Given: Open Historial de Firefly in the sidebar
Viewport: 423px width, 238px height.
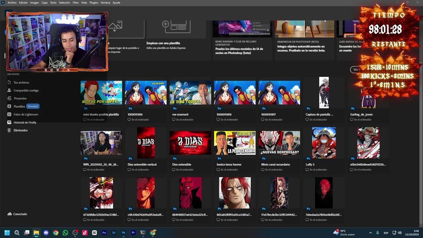Looking at the screenshot, I should [x=25, y=122].
